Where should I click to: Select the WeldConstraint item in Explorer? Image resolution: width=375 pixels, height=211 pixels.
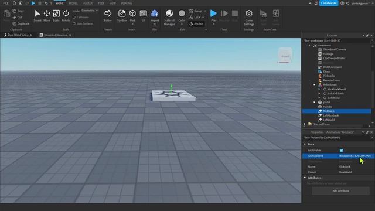click(332, 67)
